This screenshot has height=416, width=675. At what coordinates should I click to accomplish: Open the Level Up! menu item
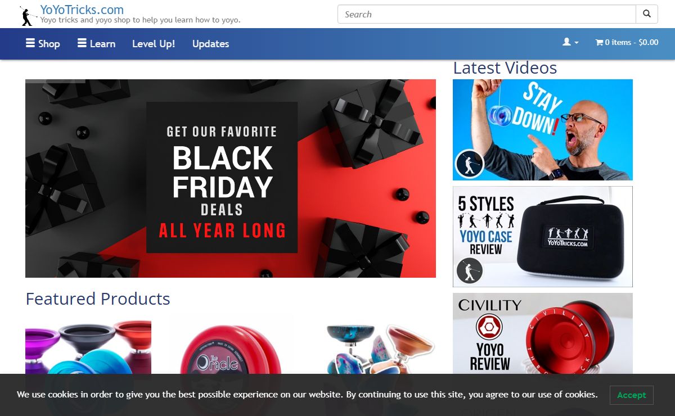pyautogui.click(x=154, y=43)
